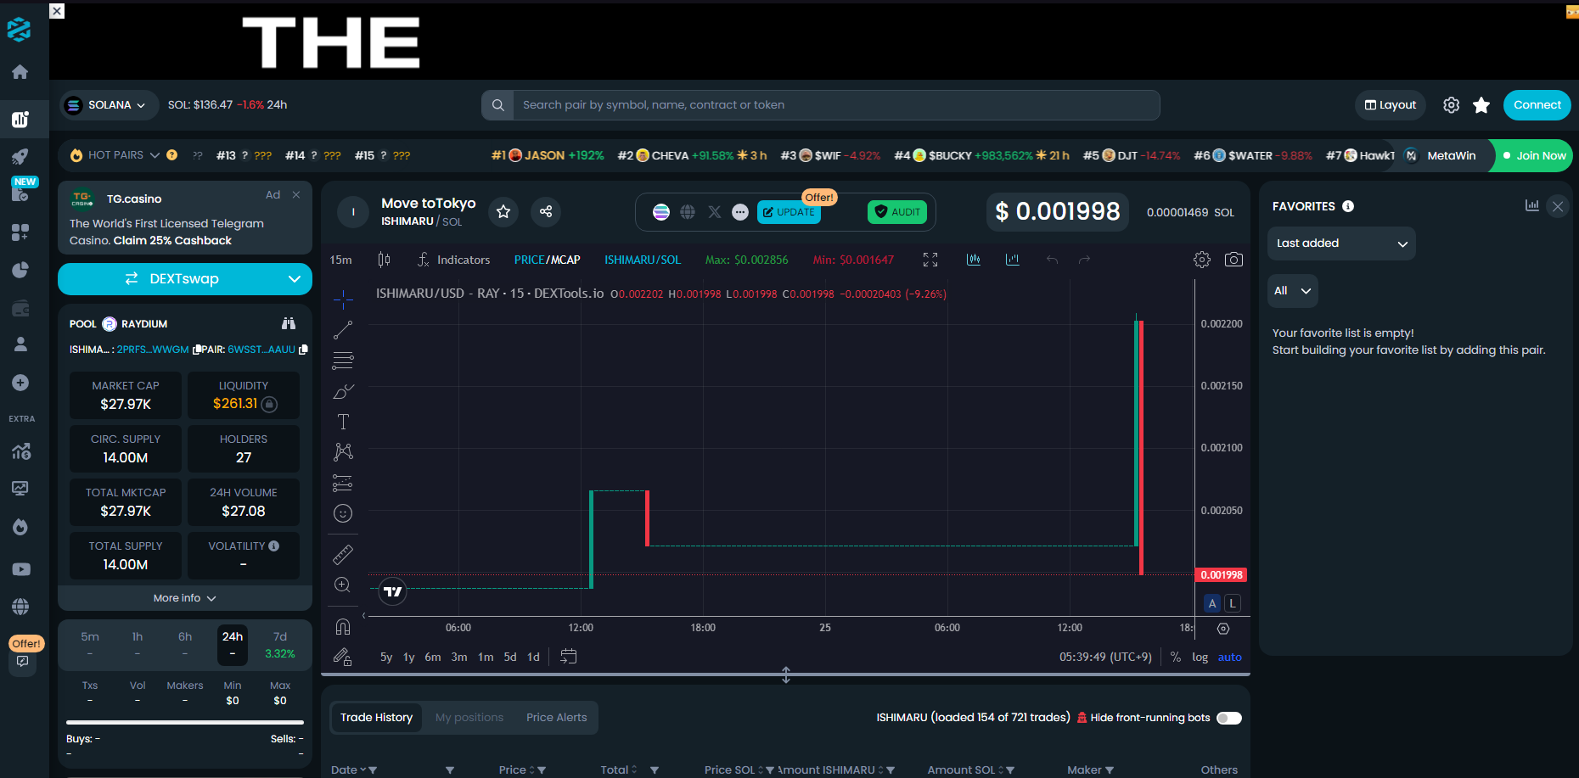Switch pair display ISHIMARU/SOL
Viewport: 1579px width, 778px height.
[643, 260]
